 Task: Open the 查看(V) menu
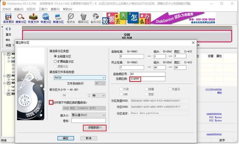(55, 9)
